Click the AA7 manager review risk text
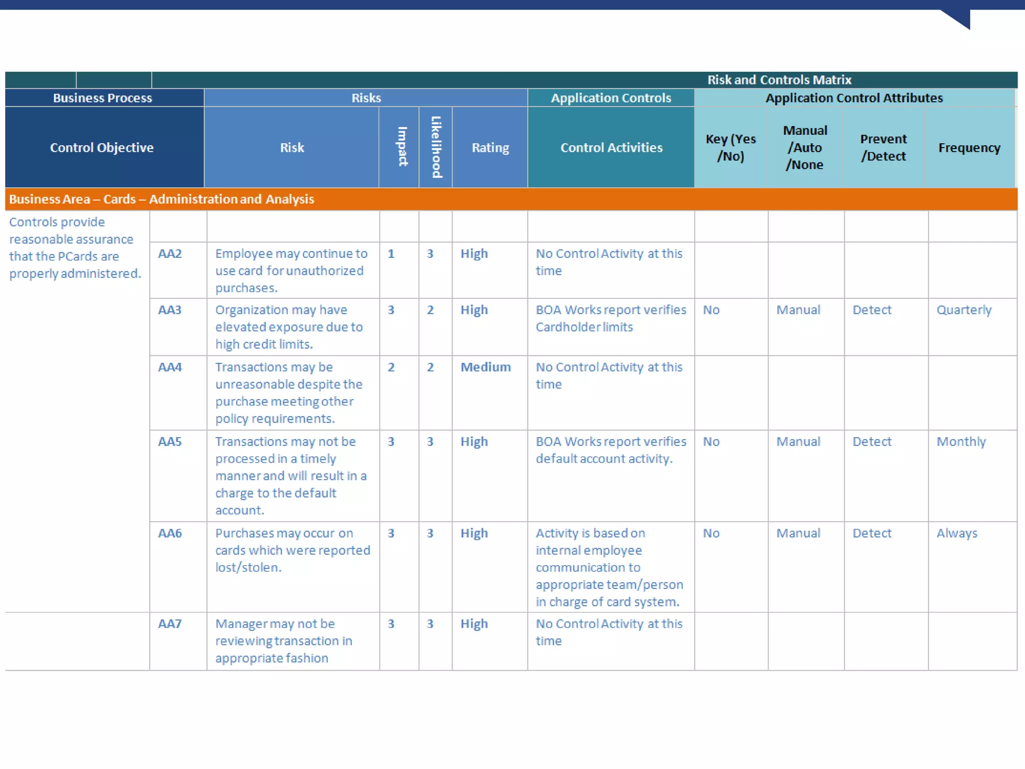This screenshot has height=769, width=1025. [x=283, y=641]
